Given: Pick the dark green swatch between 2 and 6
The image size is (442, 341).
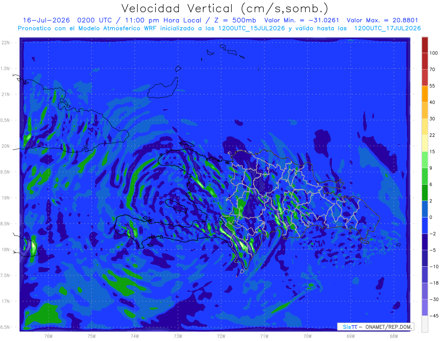Looking at the screenshot, I should pyautogui.click(x=425, y=192).
